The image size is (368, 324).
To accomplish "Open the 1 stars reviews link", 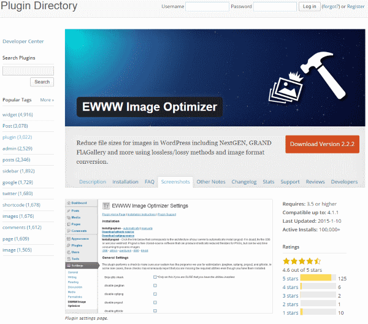I will [x=290, y=313].
